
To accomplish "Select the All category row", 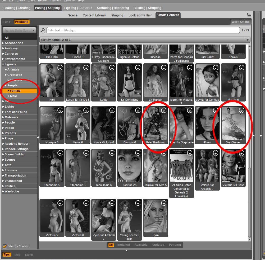I will (x=19, y=38).
